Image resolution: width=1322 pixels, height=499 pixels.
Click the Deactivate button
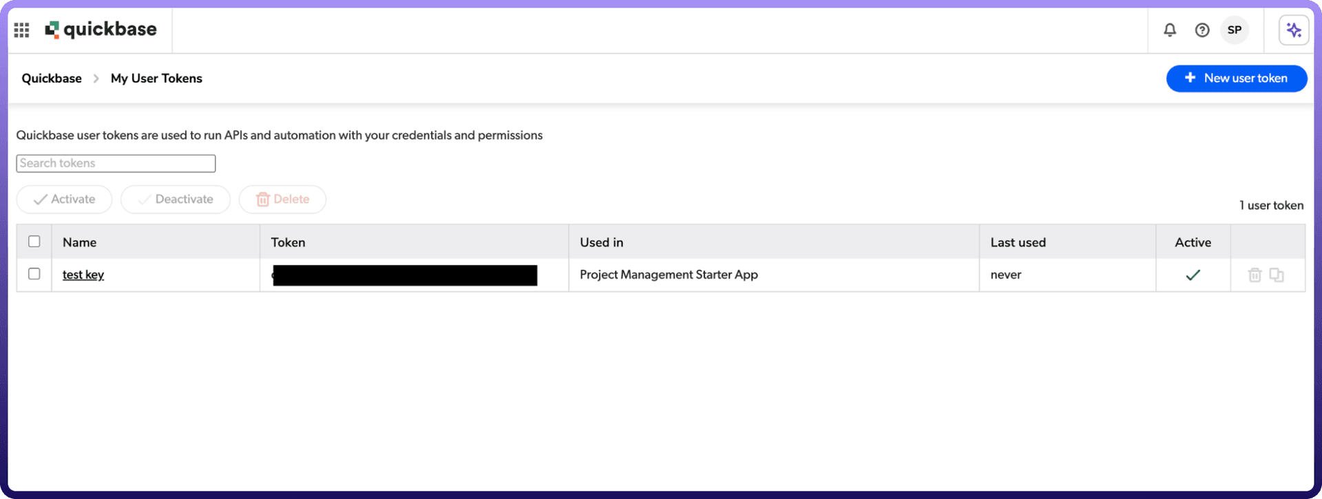click(x=176, y=200)
